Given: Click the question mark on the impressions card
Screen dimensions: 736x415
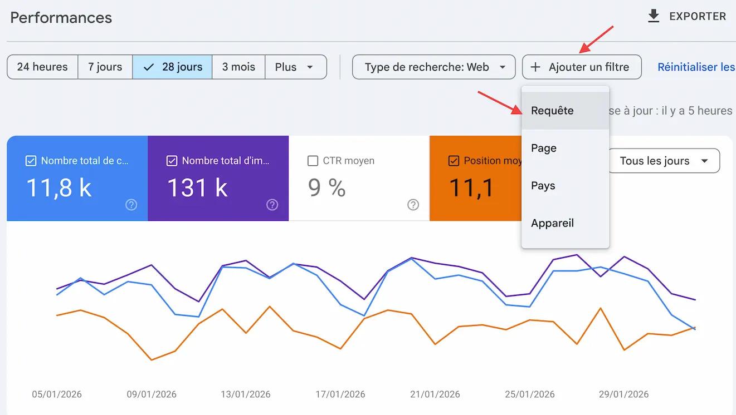Looking at the screenshot, I should [272, 205].
